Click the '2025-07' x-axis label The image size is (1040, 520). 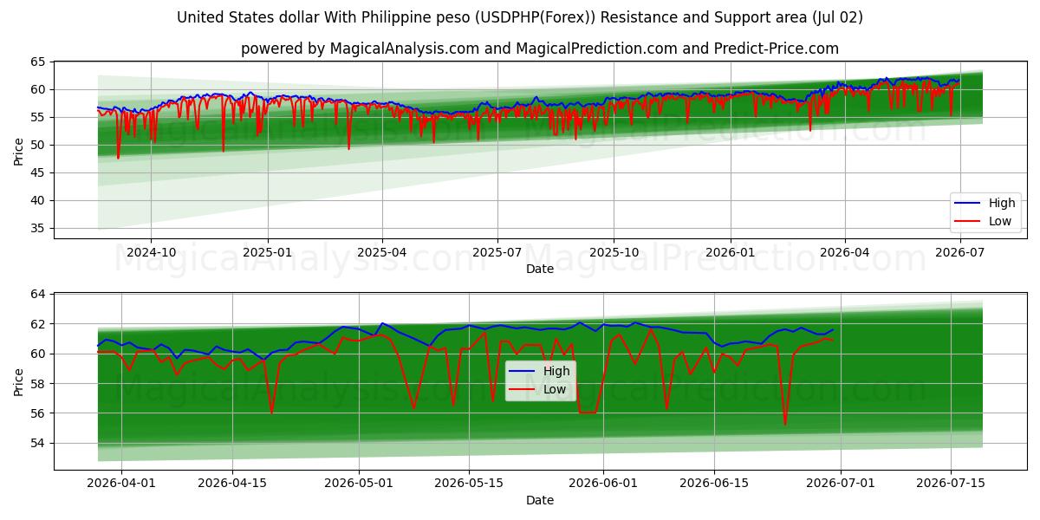click(497, 252)
